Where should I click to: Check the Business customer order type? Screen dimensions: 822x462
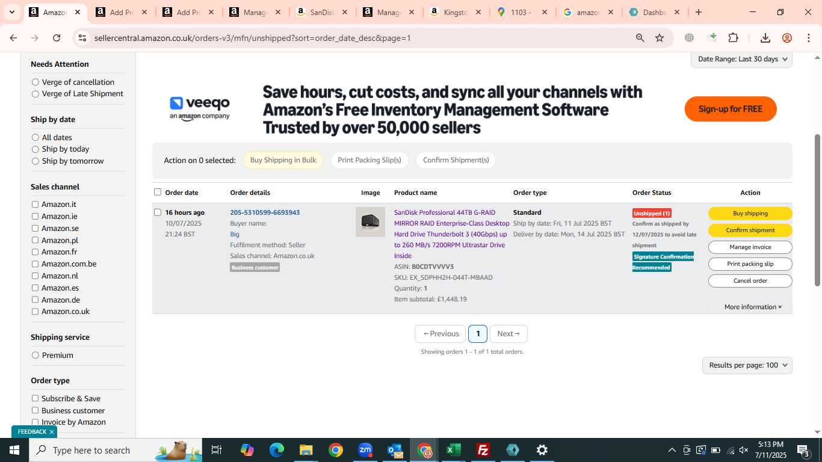coord(35,410)
